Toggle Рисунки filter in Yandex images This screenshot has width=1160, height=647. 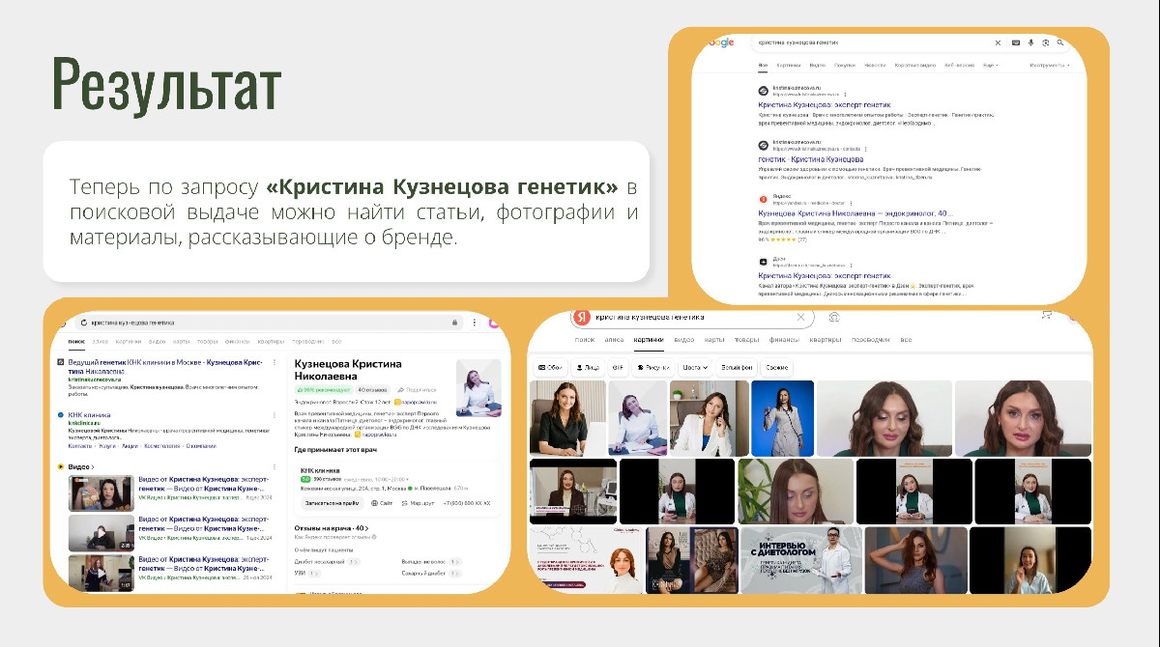[652, 367]
